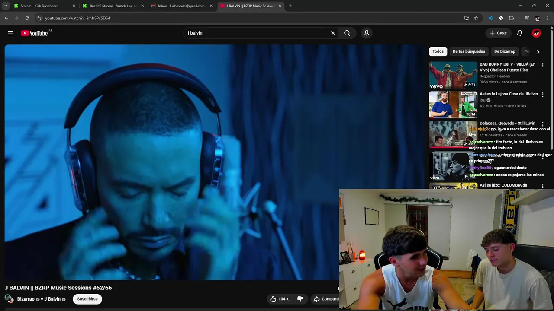Image resolution: width=554 pixels, height=311 pixels.
Task: Like the video with 104 k likes
Action: [x=279, y=299]
